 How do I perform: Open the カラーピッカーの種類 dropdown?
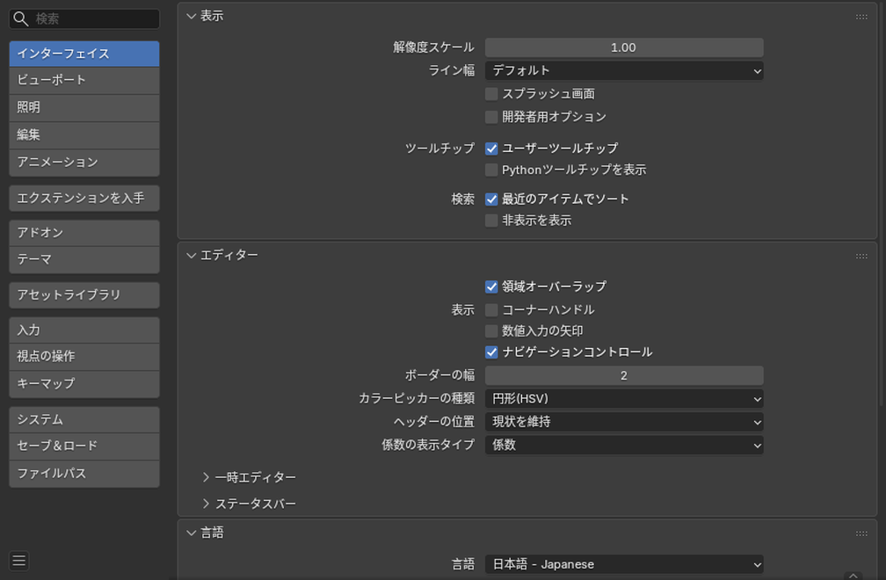tap(624, 399)
